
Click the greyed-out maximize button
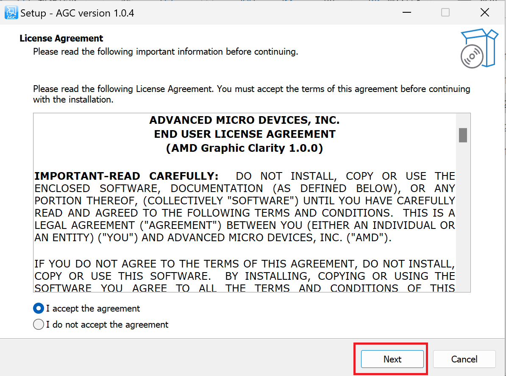point(445,13)
